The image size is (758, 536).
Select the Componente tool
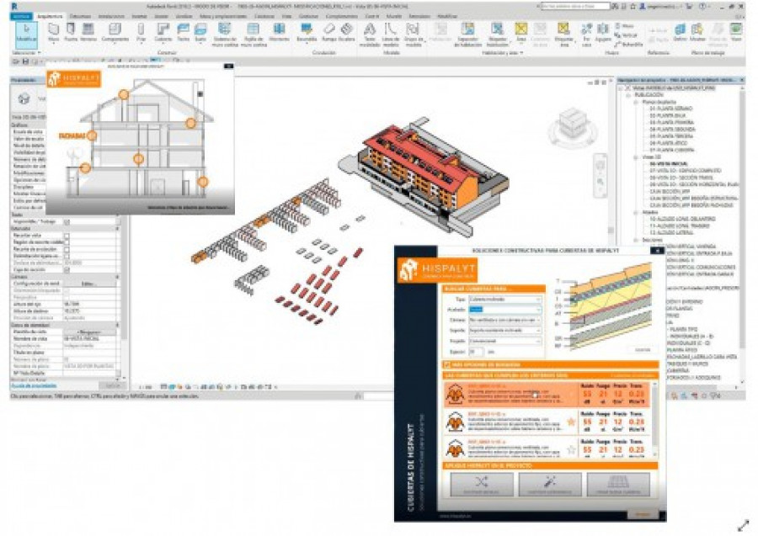(115, 33)
